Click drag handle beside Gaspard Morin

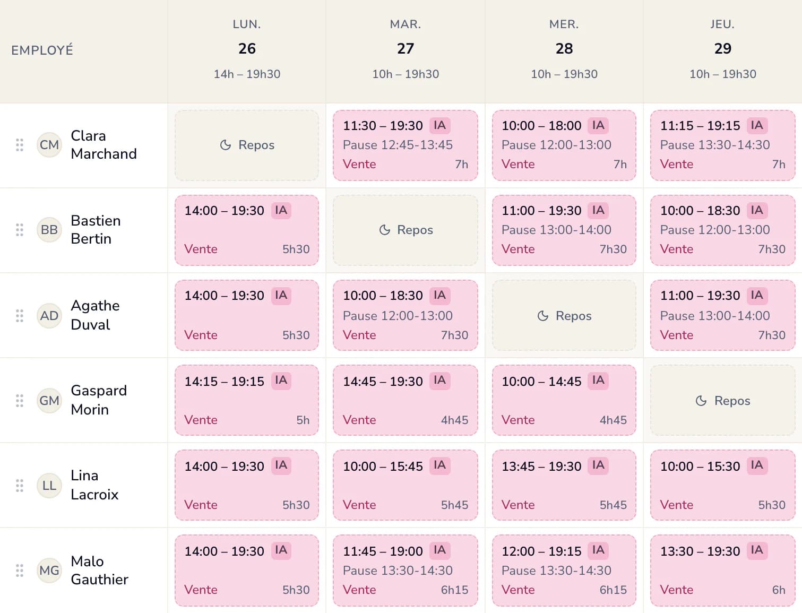20,401
